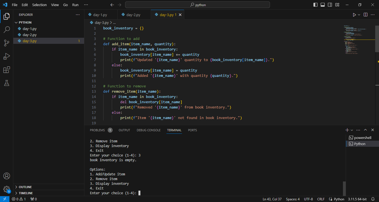Switch to PORTS panel tab
The image size is (379, 202).
point(192,130)
